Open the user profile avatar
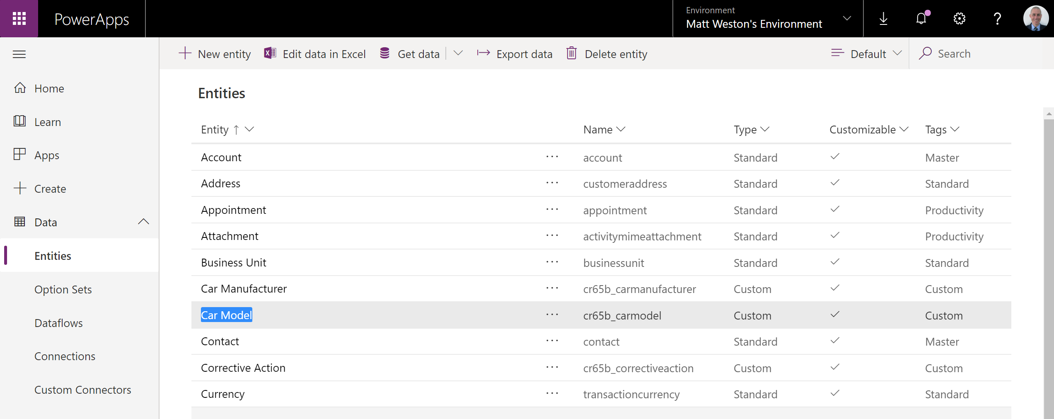The width and height of the screenshot is (1054, 419). (1036, 19)
